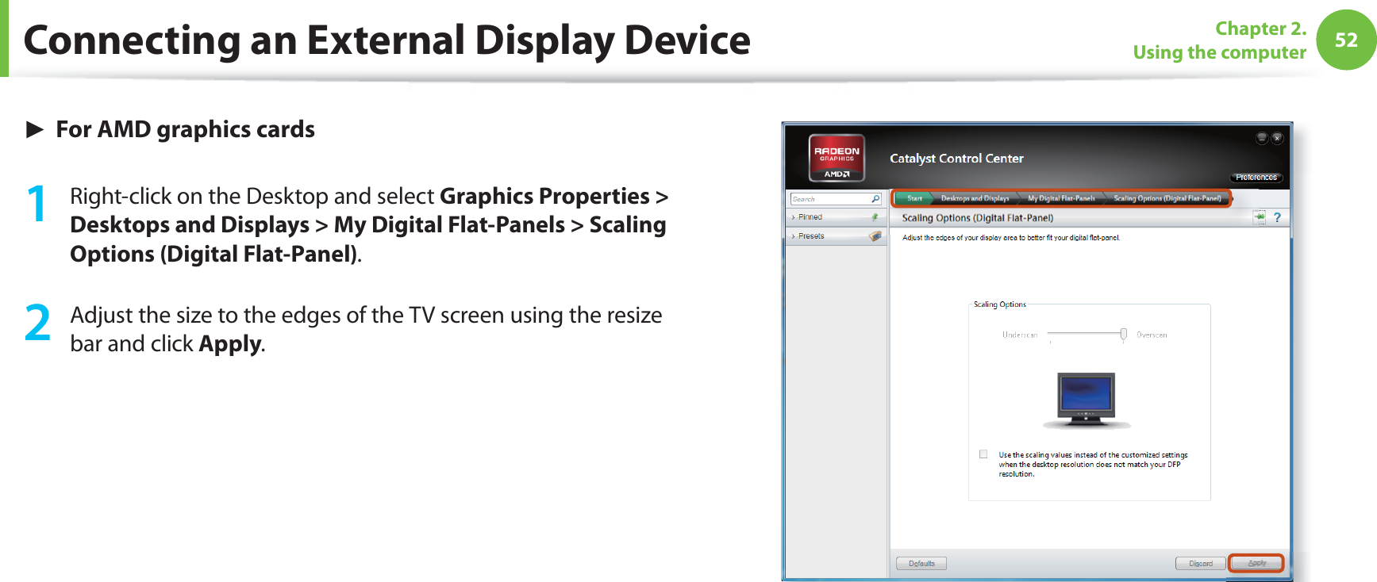
Task: Click the Presets row icon
Action: (875, 236)
